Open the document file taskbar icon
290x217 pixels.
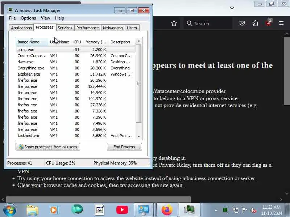coord(100,210)
